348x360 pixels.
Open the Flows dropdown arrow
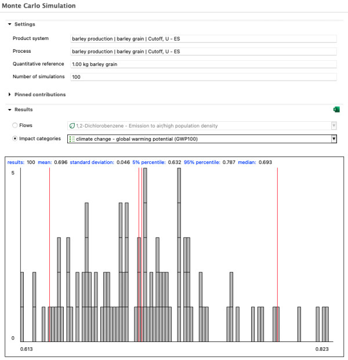pyautogui.click(x=333, y=126)
